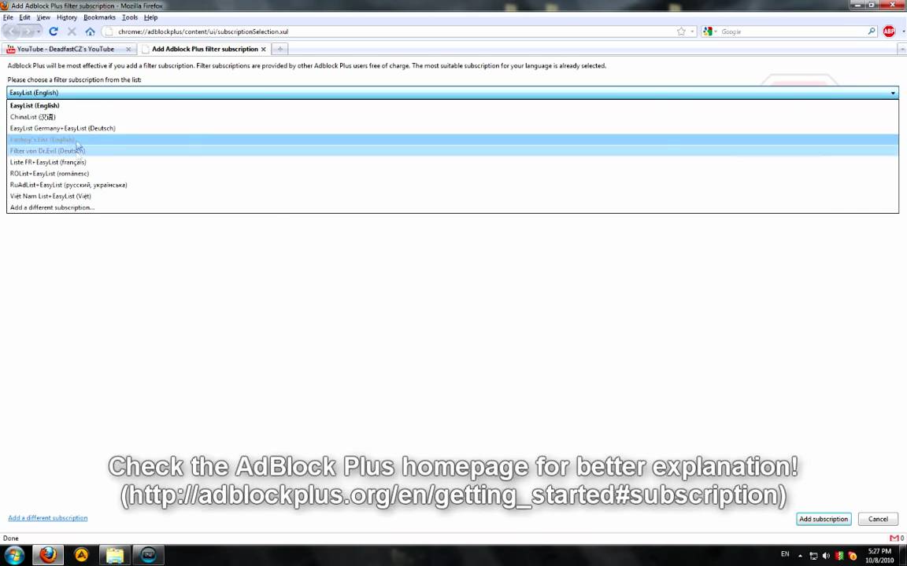Open the History menu
This screenshot has height=566, width=907.
click(x=66, y=17)
